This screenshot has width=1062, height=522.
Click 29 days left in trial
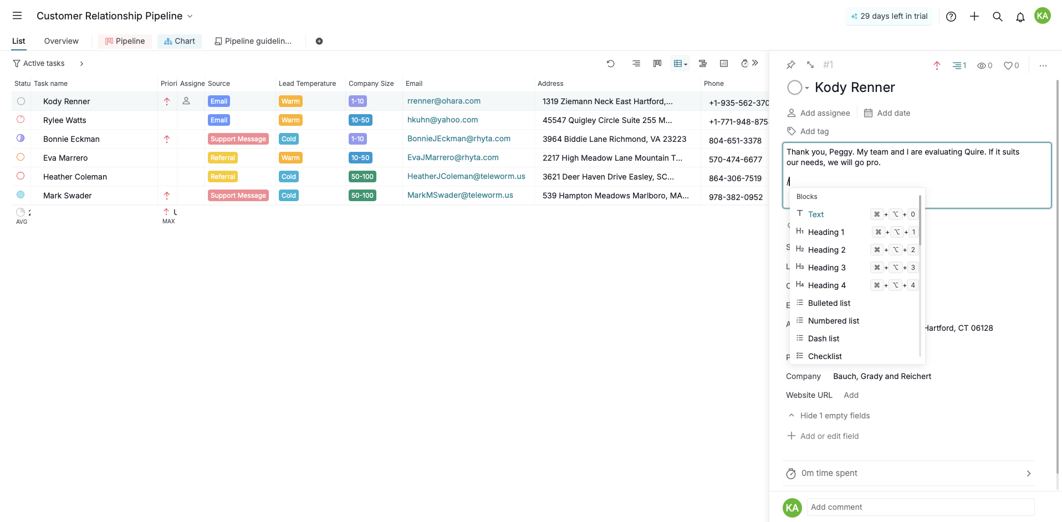[x=889, y=16]
